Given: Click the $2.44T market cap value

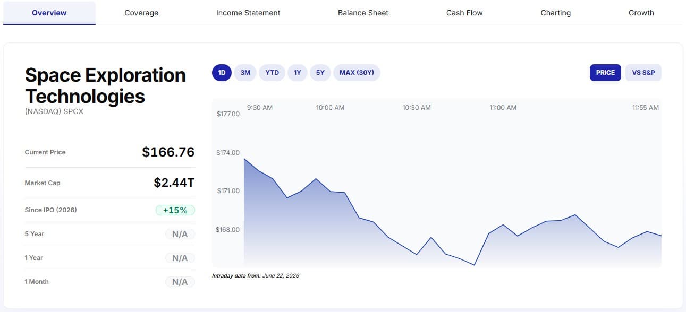Looking at the screenshot, I should [174, 183].
